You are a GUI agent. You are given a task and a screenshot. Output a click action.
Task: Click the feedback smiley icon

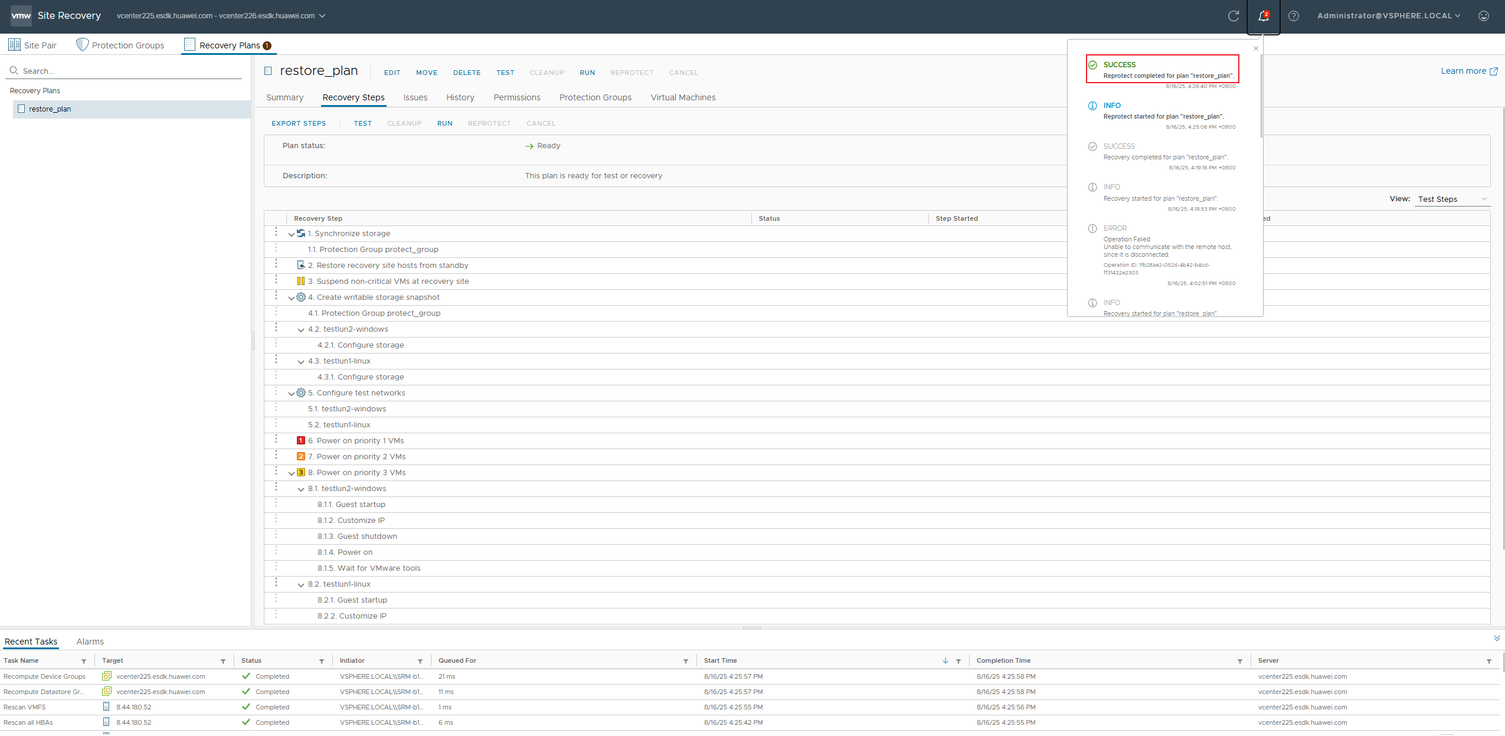click(1483, 16)
